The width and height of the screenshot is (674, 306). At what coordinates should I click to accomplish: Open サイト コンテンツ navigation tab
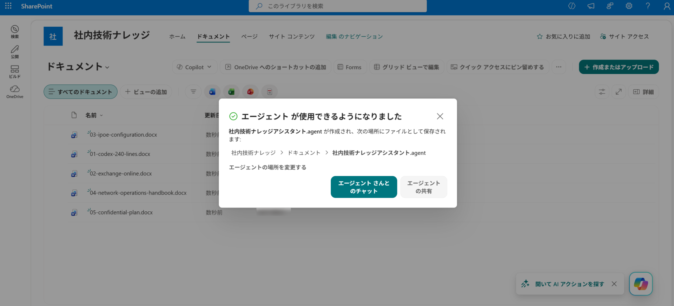coord(292,36)
